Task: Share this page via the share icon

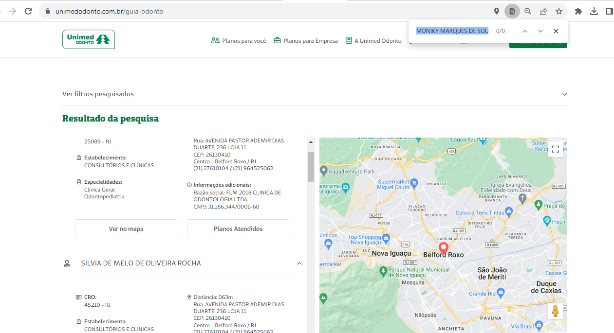Action: point(543,11)
